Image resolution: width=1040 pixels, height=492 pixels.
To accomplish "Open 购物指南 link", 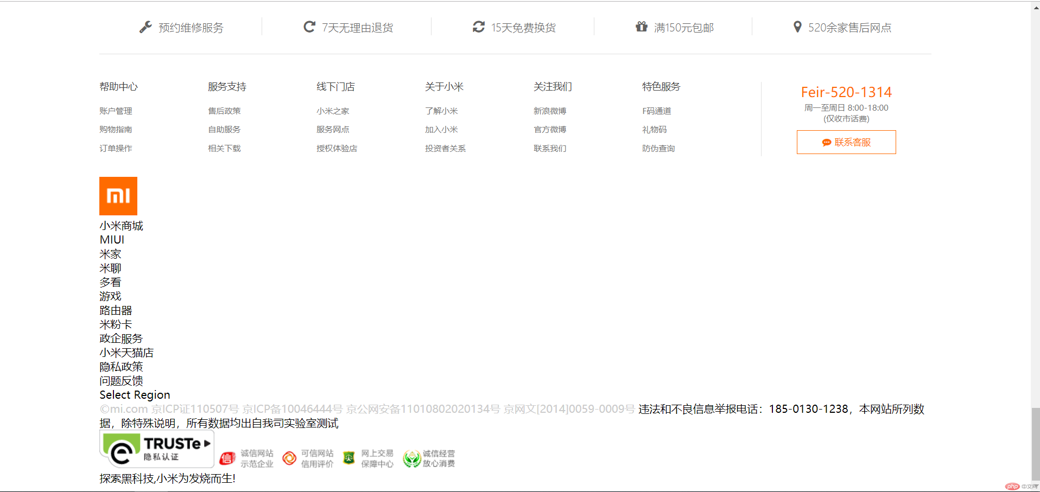I will click(x=116, y=129).
